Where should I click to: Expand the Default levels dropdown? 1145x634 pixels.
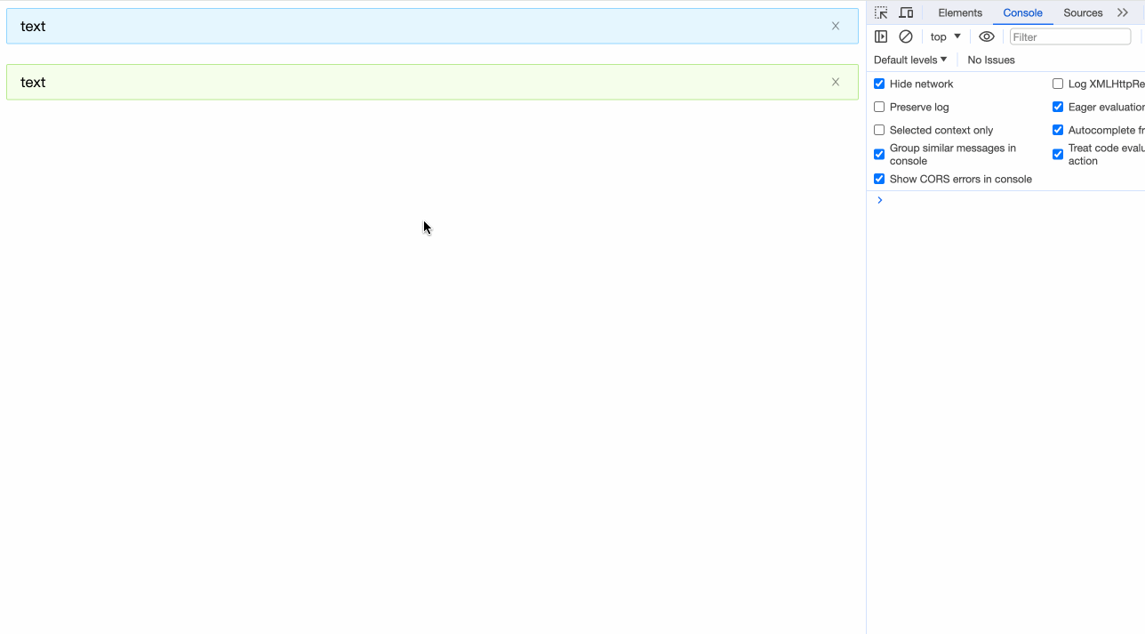(x=910, y=60)
